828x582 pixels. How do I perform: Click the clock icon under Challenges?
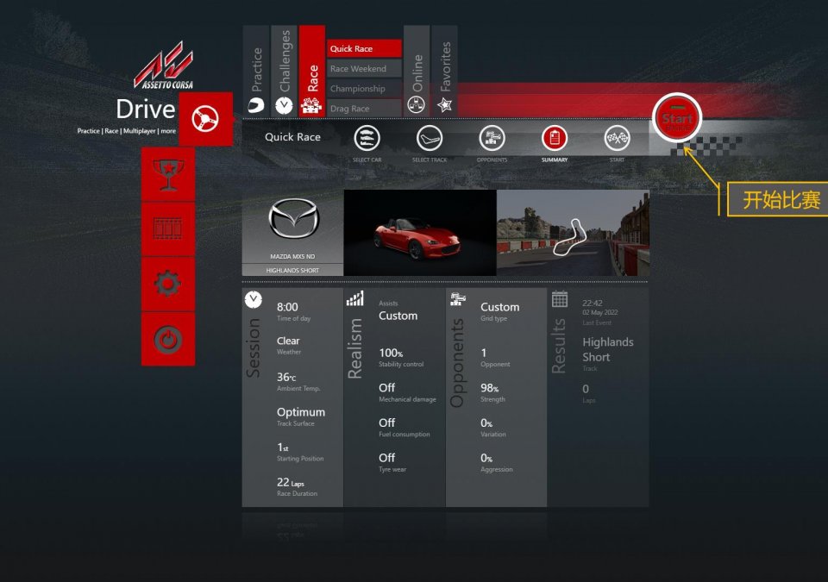284,106
